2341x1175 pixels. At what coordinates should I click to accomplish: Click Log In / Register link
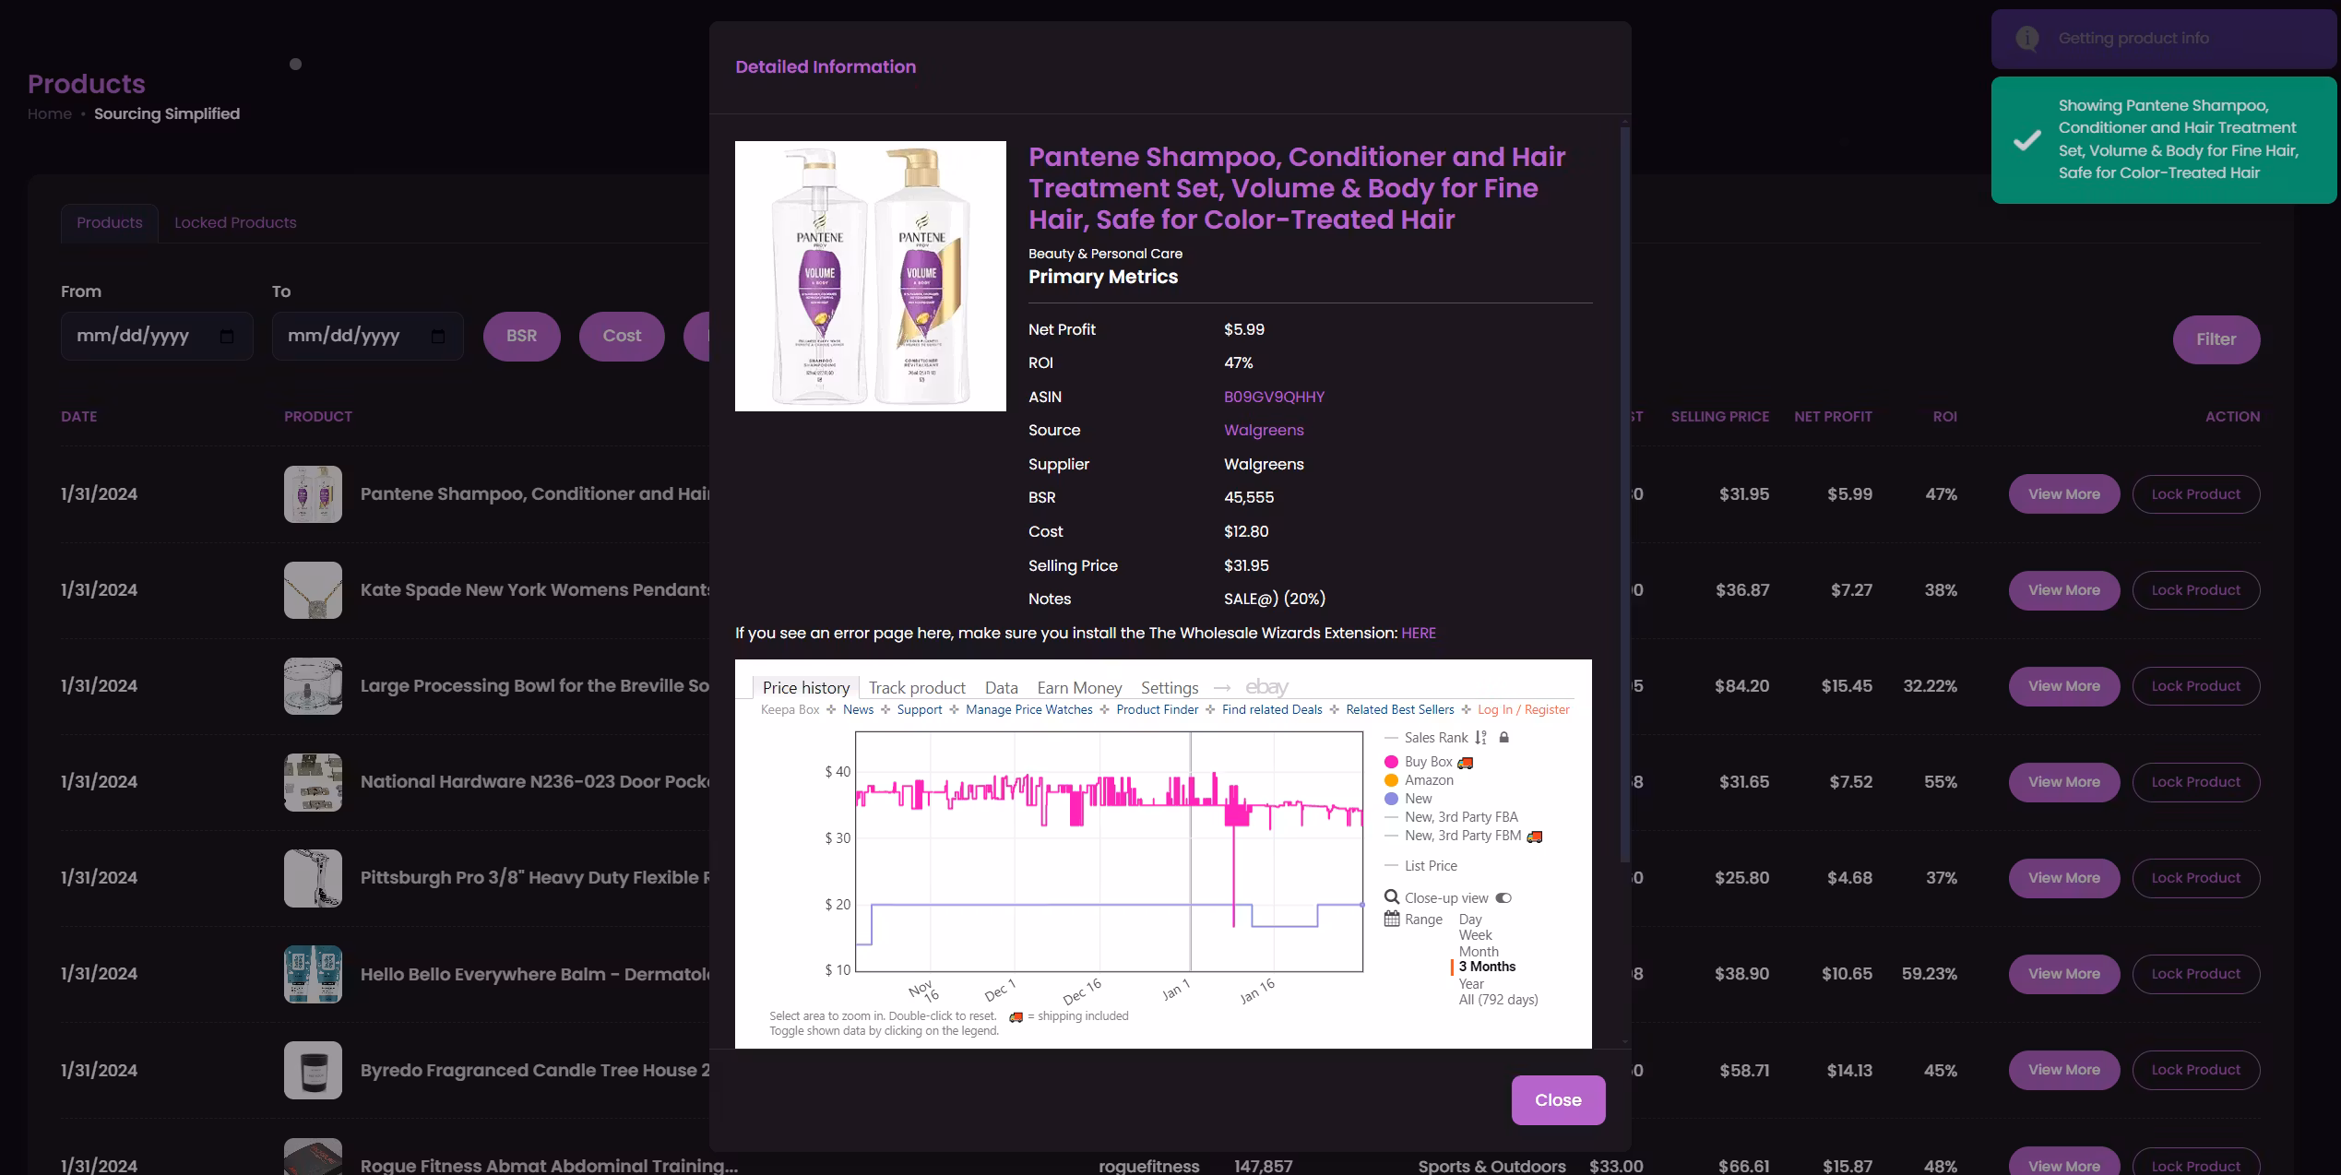click(1523, 709)
